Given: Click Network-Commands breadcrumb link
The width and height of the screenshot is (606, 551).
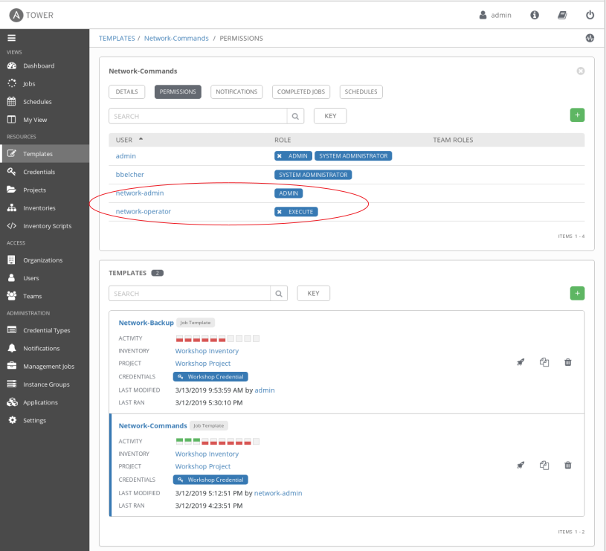Looking at the screenshot, I should click(176, 38).
